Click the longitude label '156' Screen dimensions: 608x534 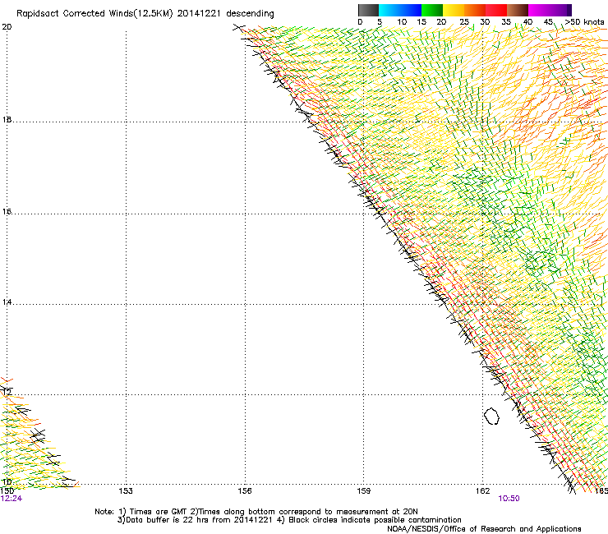pyautogui.click(x=245, y=491)
